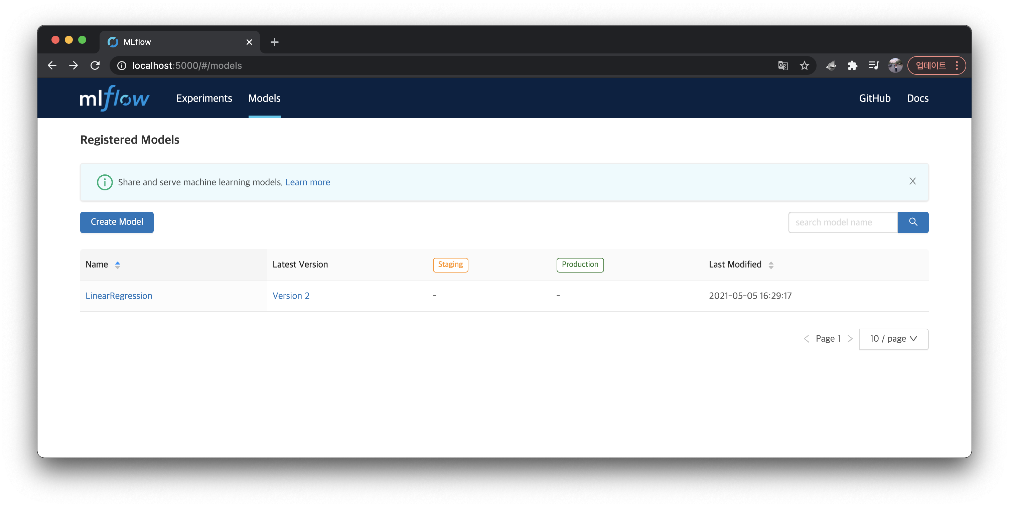Image resolution: width=1009 pixels, height=507 pixels.
Task: Click the mlflow logo
Action: click(114, 98)
